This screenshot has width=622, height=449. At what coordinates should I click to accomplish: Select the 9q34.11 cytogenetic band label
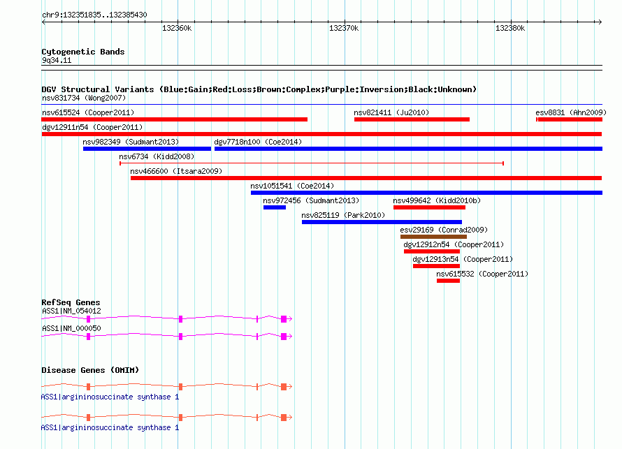(x=57, y=60)
